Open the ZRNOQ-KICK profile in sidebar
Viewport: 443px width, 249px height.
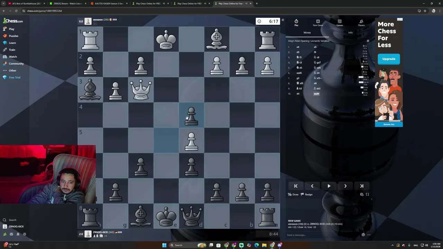pyautogui.click(x=13, y=227)
